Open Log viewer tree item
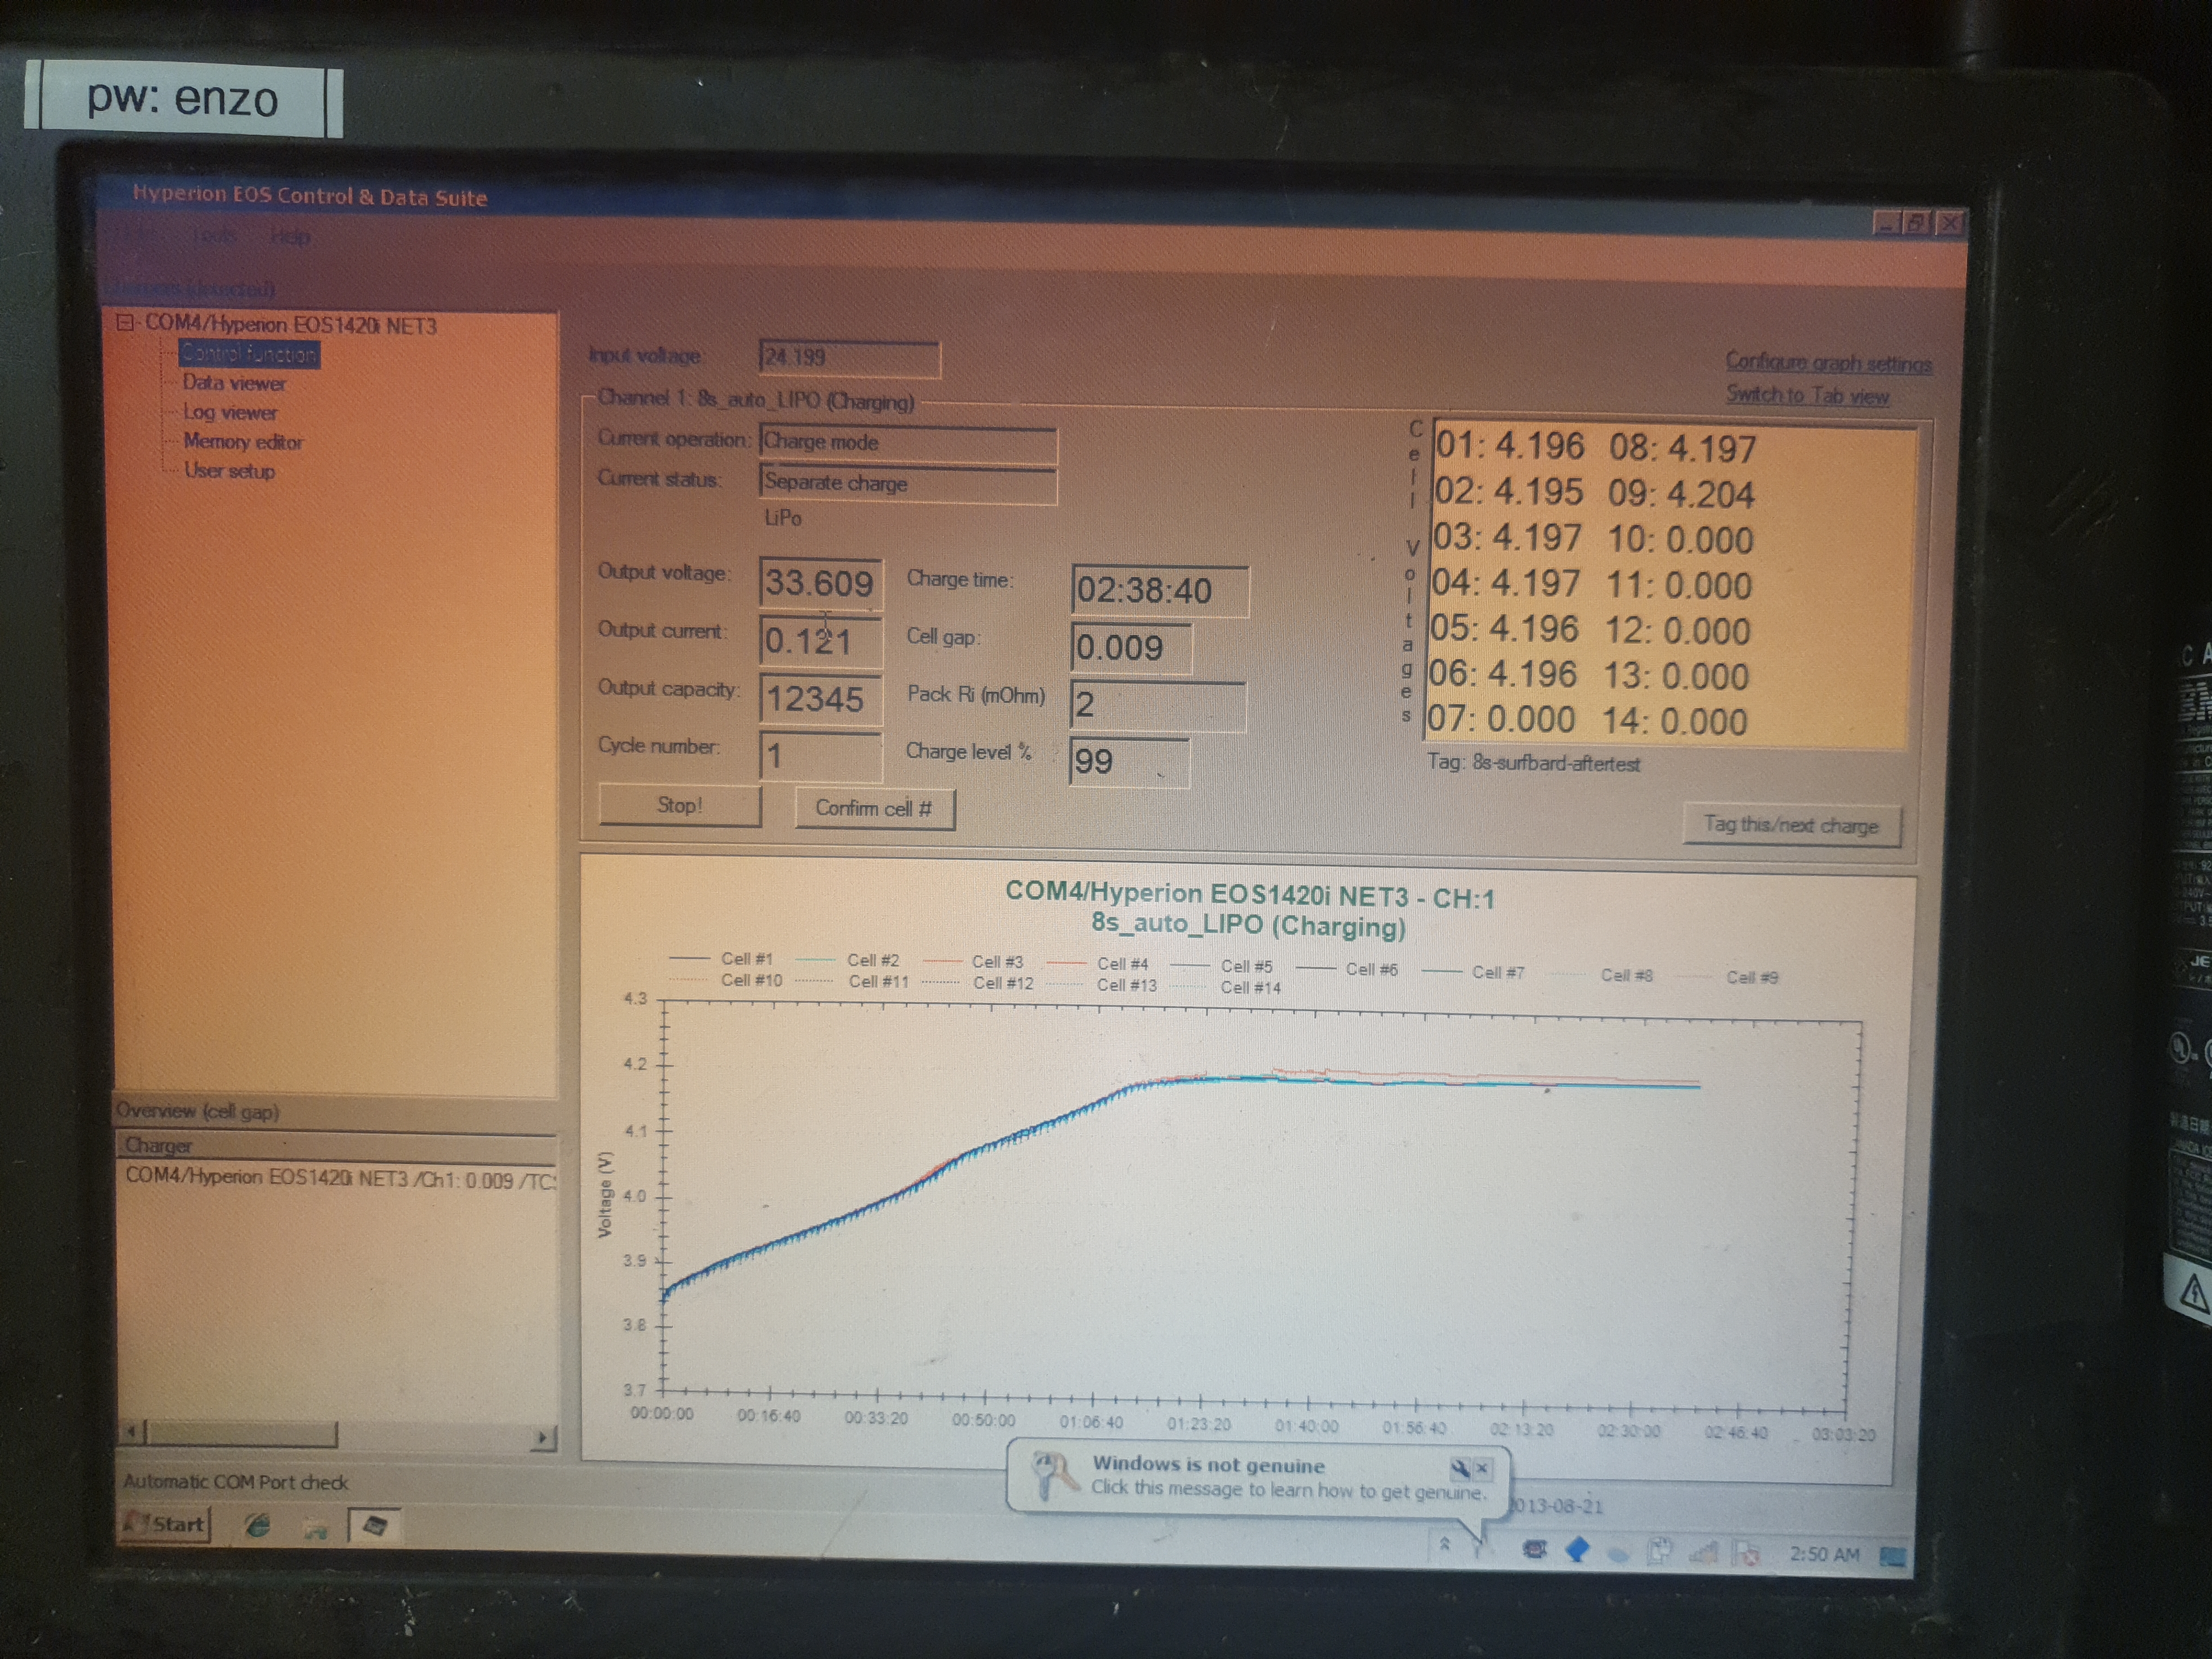The height and width of the screenshot is (1659, 2212). (x=230, y=412)
